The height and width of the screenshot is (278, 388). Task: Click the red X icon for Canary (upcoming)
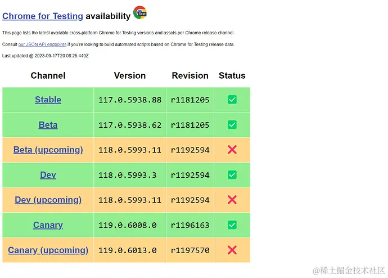[x=232, y=250]
